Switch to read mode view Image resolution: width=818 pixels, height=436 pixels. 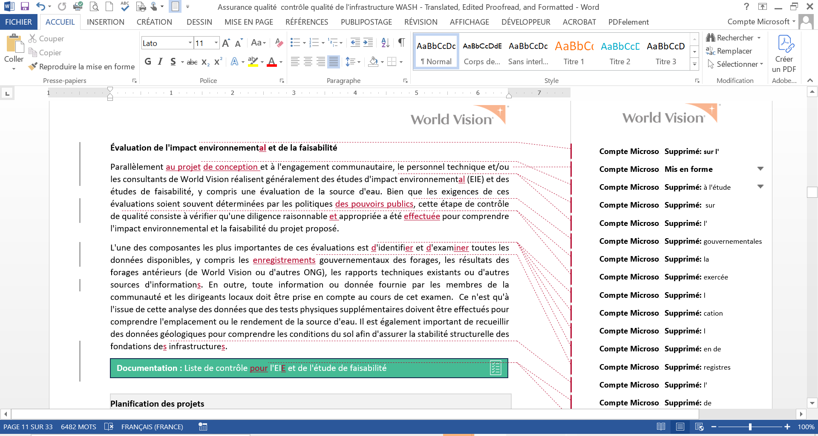661,427
